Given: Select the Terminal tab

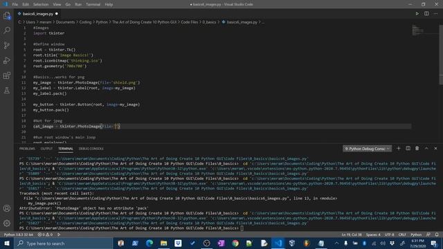Looking at the screenshot, I should [x=66, y=149].
